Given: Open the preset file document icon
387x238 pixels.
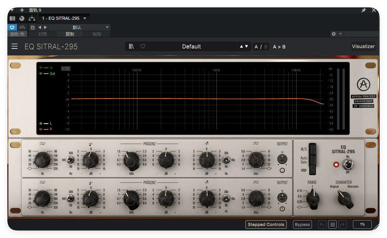Looking at the screenshot, I should click(33, 28).
